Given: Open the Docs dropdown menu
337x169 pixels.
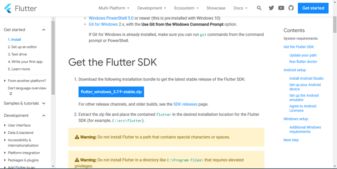Looking at the screenshot, I should point(240,8).
